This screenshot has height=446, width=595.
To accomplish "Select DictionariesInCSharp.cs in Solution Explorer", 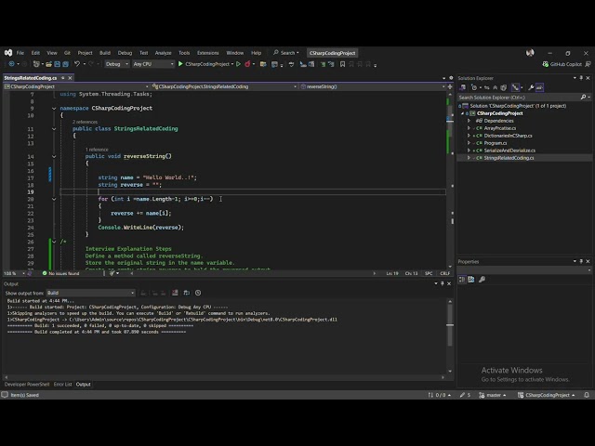I will (509, 136).
